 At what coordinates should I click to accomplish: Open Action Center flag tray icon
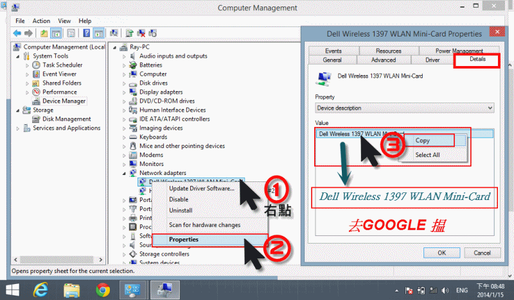[x=409, y=290]
